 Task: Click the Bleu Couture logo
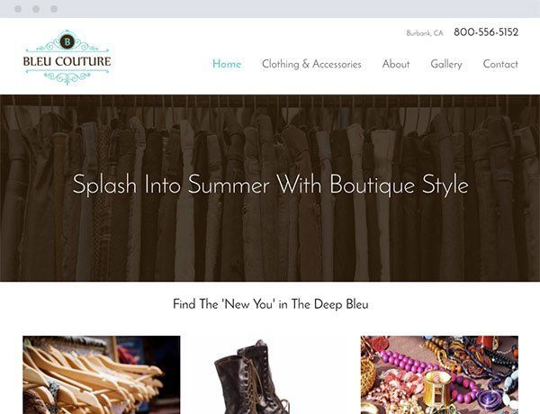pos(67,58)
